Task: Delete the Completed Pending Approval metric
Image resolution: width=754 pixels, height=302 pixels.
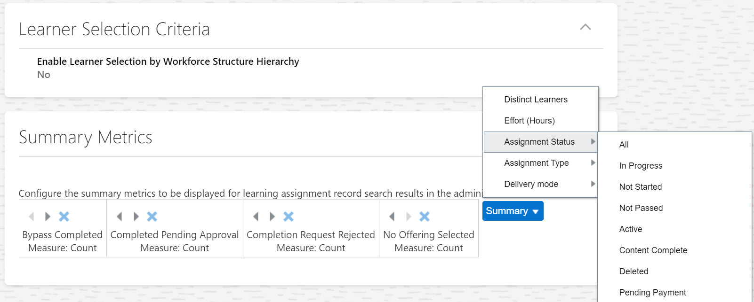Action: point(152,217)
